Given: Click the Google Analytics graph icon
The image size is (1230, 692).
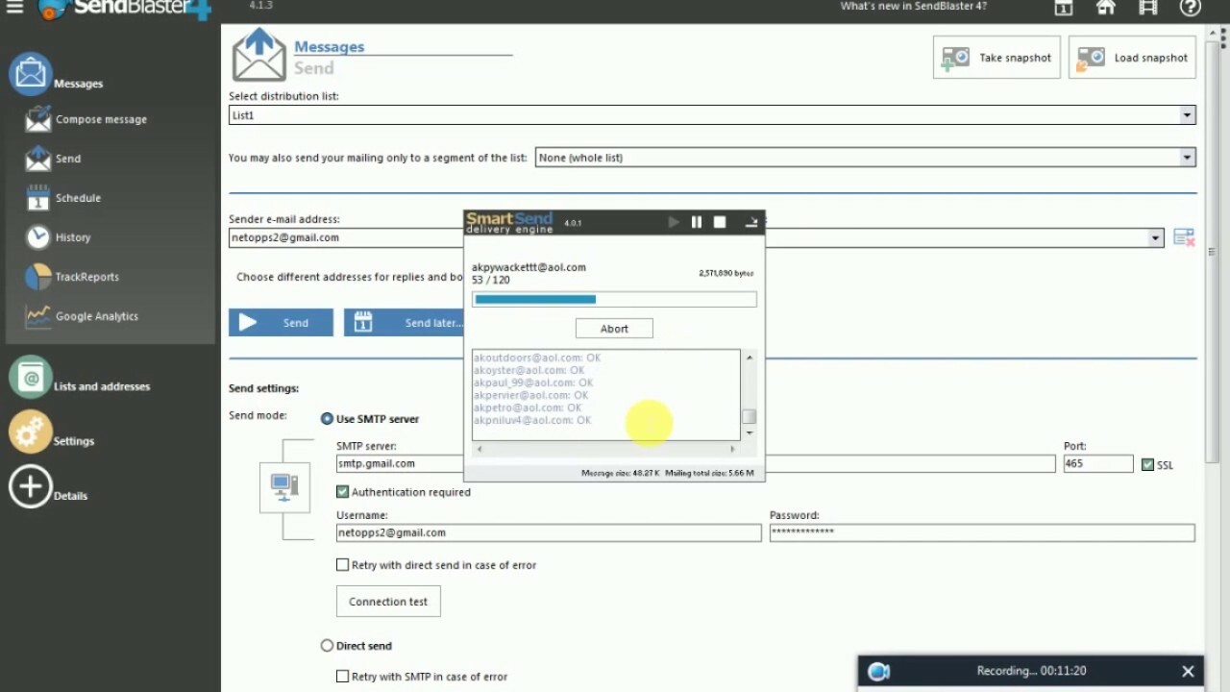Looking at the screenshot, I should (37, 316).
